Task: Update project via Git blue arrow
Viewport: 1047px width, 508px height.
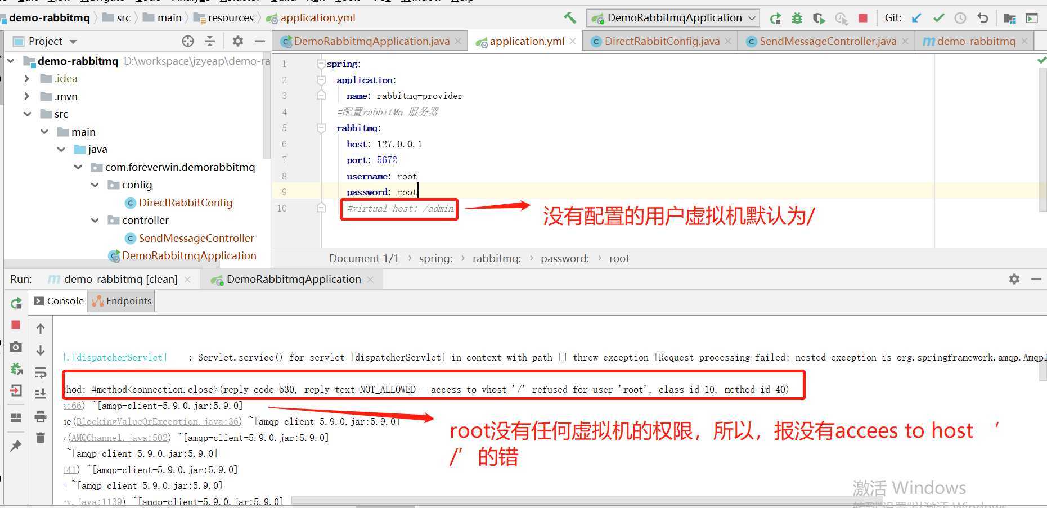Action: 916,18
